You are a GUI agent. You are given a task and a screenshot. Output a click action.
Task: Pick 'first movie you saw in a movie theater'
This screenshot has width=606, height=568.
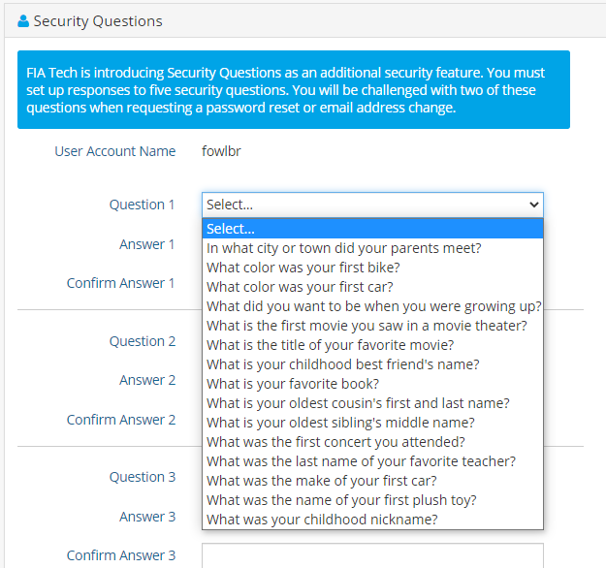coord(372,326)
